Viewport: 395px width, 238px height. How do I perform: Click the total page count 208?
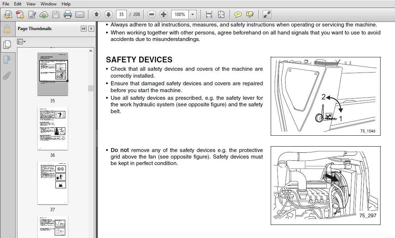tap(137, 15)
